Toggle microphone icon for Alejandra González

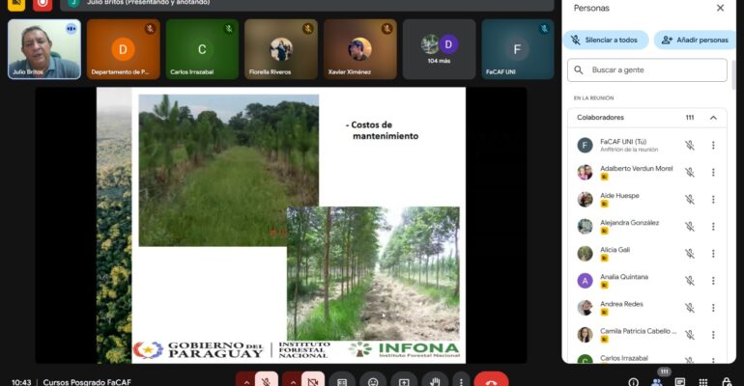(690, 227)
